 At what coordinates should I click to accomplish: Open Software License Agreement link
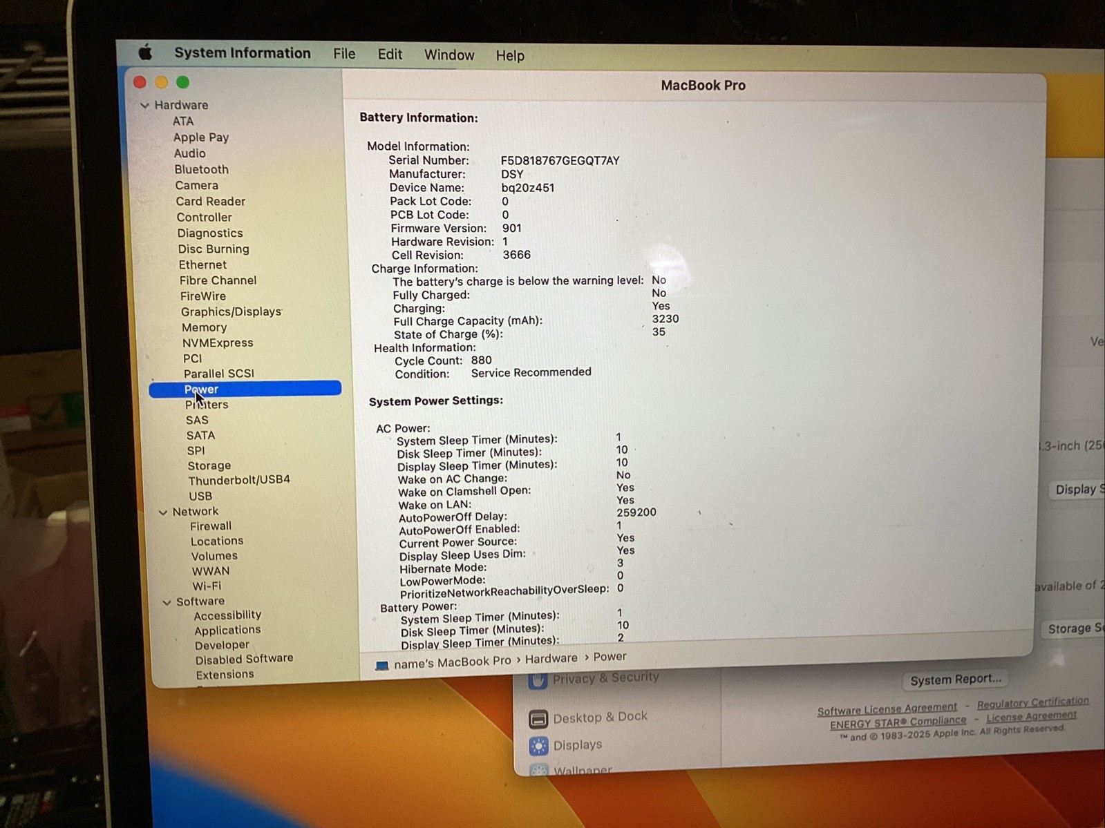887,709
